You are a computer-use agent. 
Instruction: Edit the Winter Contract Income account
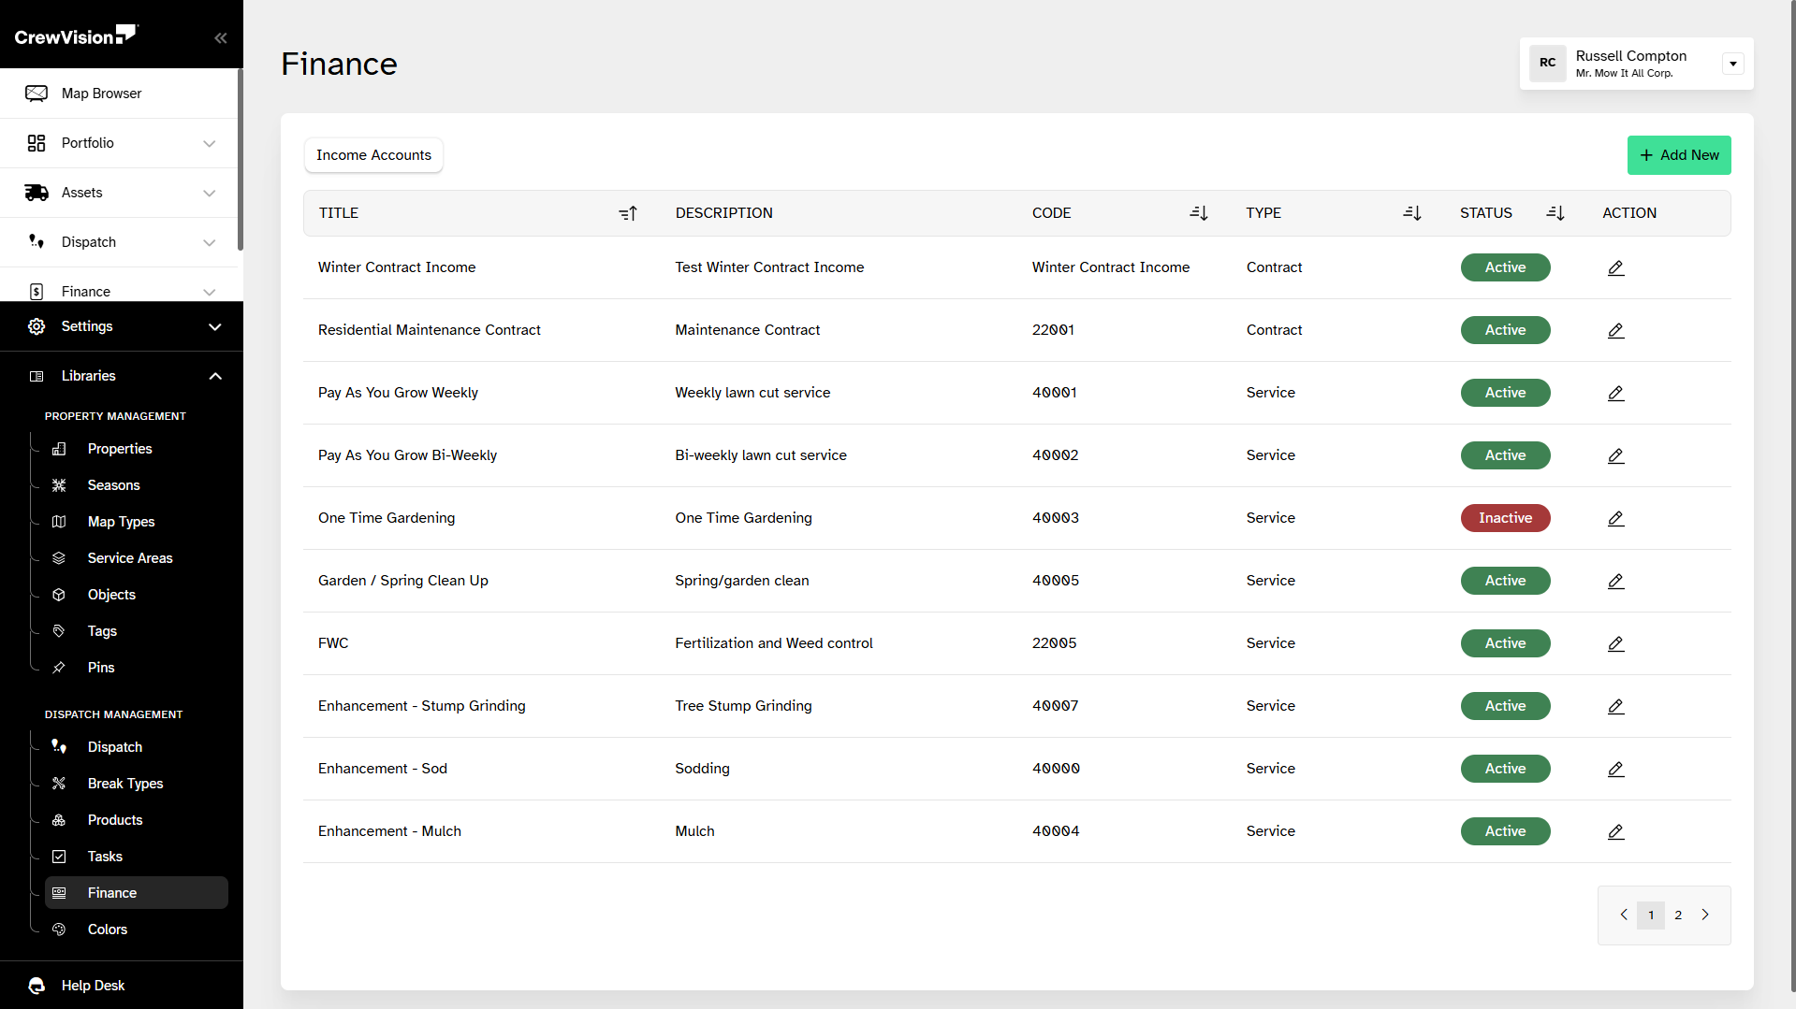(1615, 267)
